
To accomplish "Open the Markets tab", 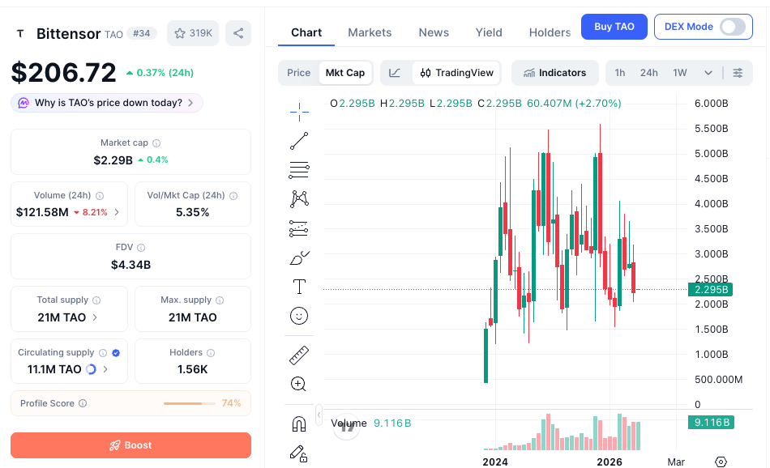I will 370,32.
